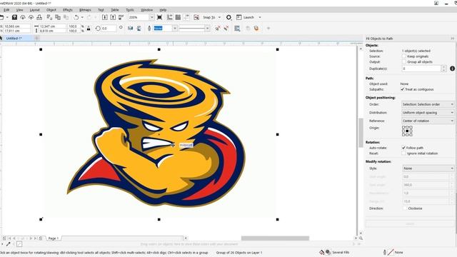Open the View menu
457x257 pixels.
point(19,10)
